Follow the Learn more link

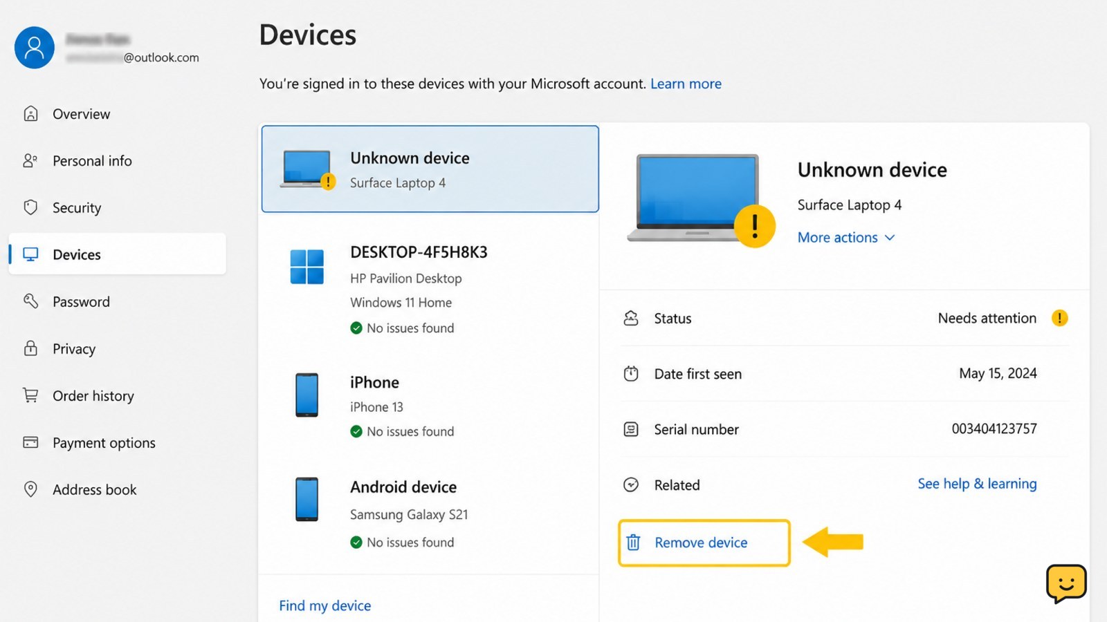(686, 84)
